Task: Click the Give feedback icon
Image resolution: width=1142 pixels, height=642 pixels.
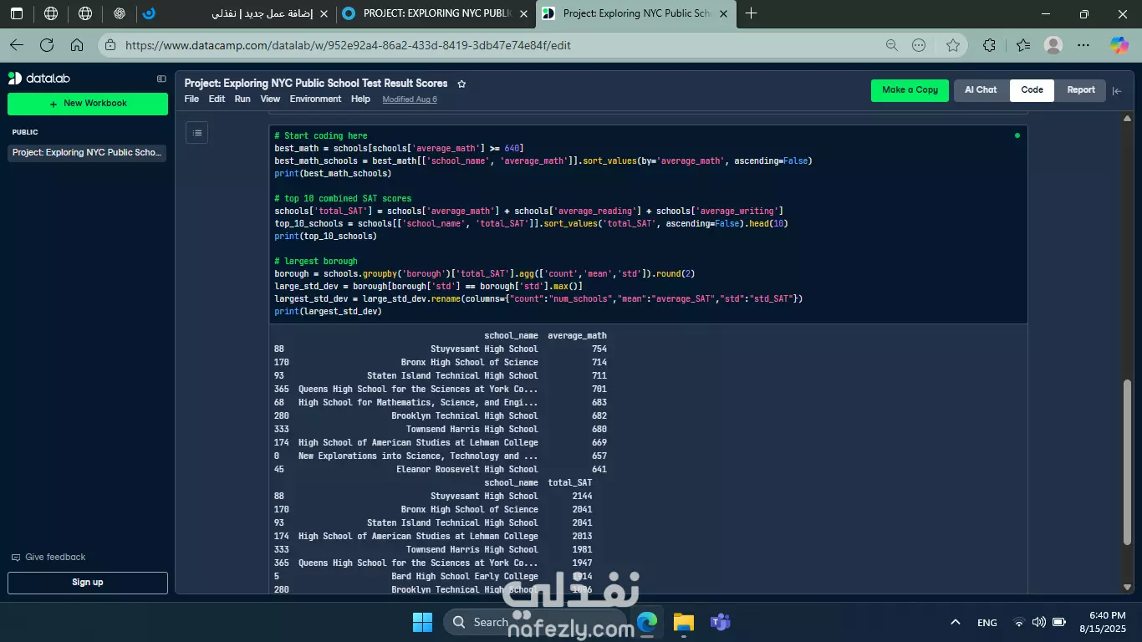Action: pos(16,558)
